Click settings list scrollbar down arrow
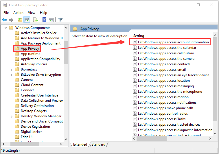Screen dimensions: 219x154 [215, 134]
